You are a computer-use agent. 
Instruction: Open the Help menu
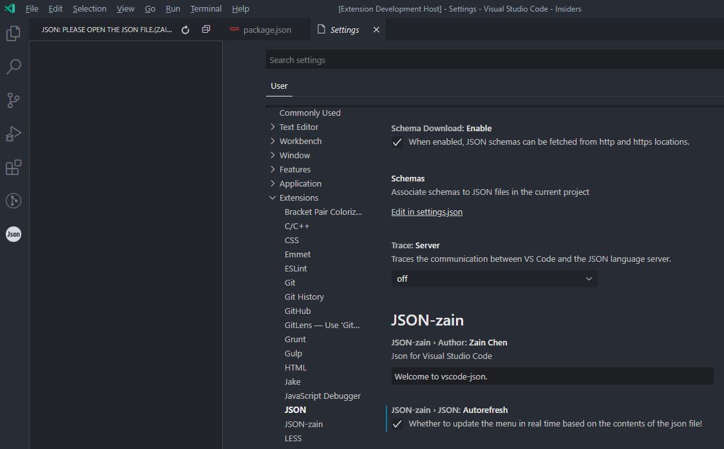tap(240, 9)
